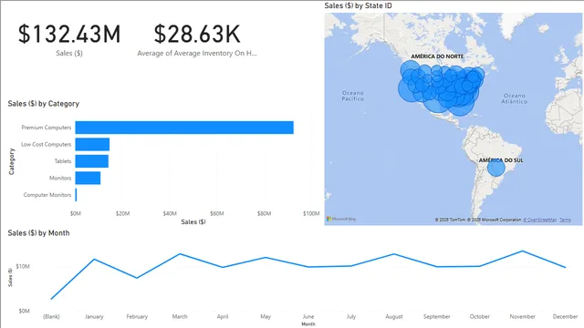Click the 'November' month axis label
The image size is (584, 328).
point(523,316)
